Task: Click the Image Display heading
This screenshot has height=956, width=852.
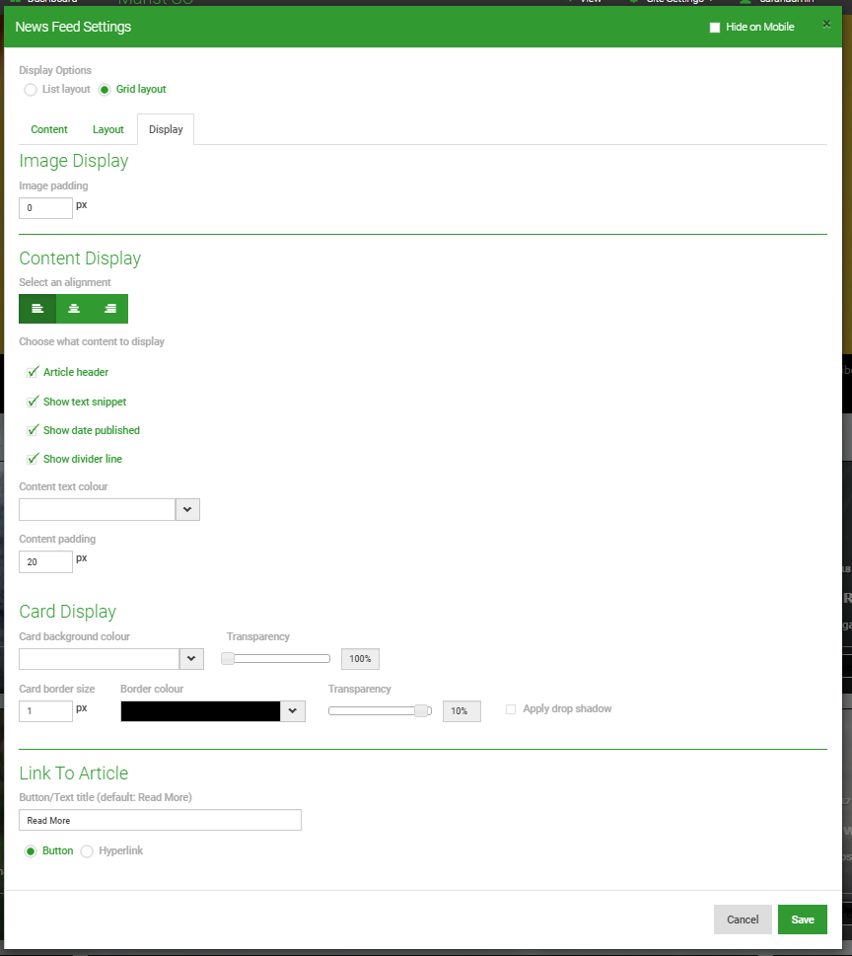Action: click(x=74, y=161)
